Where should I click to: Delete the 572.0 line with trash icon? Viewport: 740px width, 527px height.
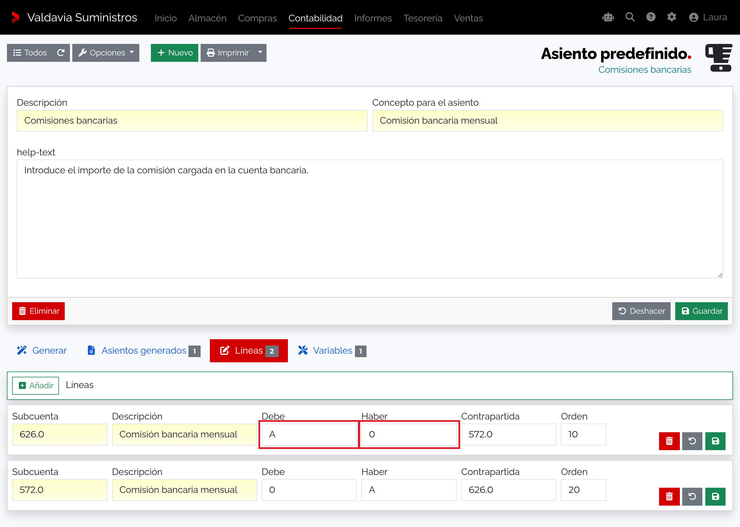[x=669, y=496]
